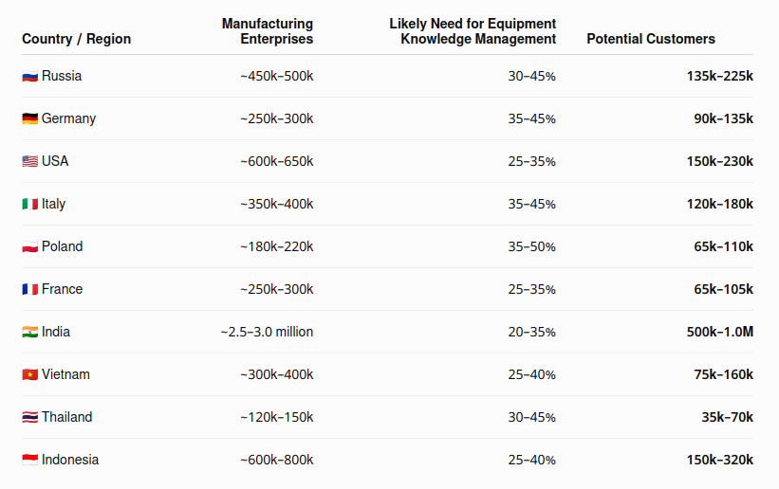Click the India flag icon

click(x=29, y=332)
